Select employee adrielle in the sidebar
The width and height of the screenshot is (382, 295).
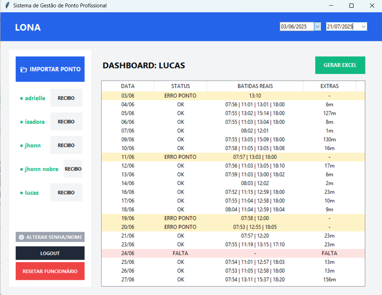(x=35, y=98)
